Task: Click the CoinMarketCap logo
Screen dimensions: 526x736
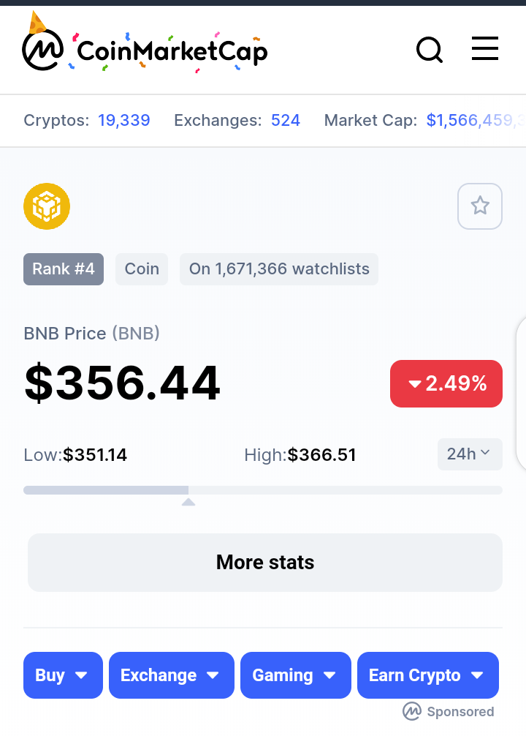Action: [x=145, y=45]
